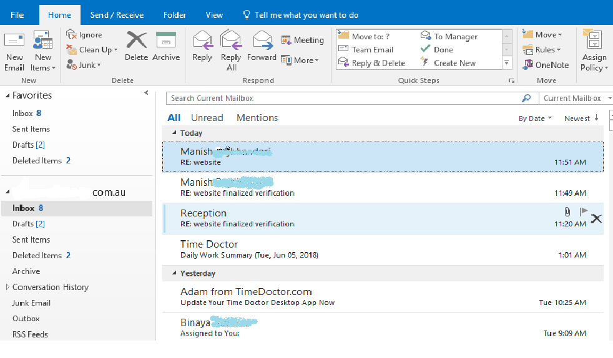Viewport: 613px width, 358px height.
Task: Run the To Manager quick step
Action: coord(449,36)
